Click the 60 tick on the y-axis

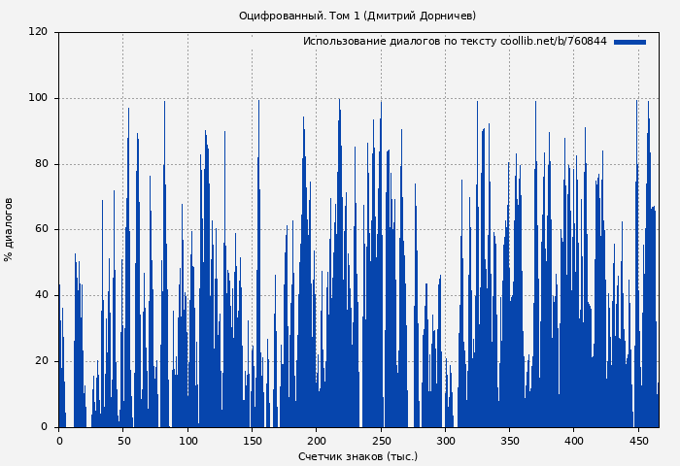tap(41, 229)
